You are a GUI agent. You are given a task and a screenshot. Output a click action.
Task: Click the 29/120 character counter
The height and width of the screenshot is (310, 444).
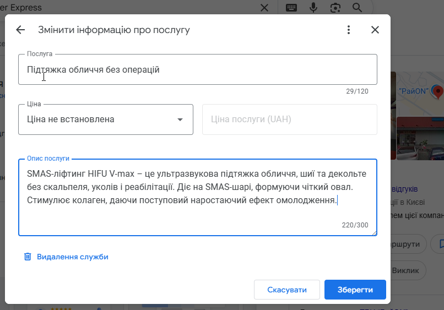tap(357, 91)
